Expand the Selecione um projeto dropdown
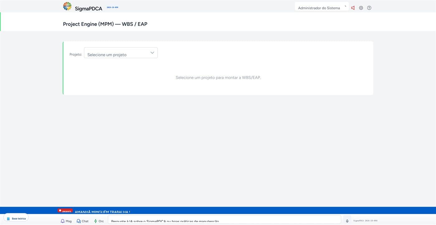Image resolution: width=436 pixels, height=225 pixels. 121,53
